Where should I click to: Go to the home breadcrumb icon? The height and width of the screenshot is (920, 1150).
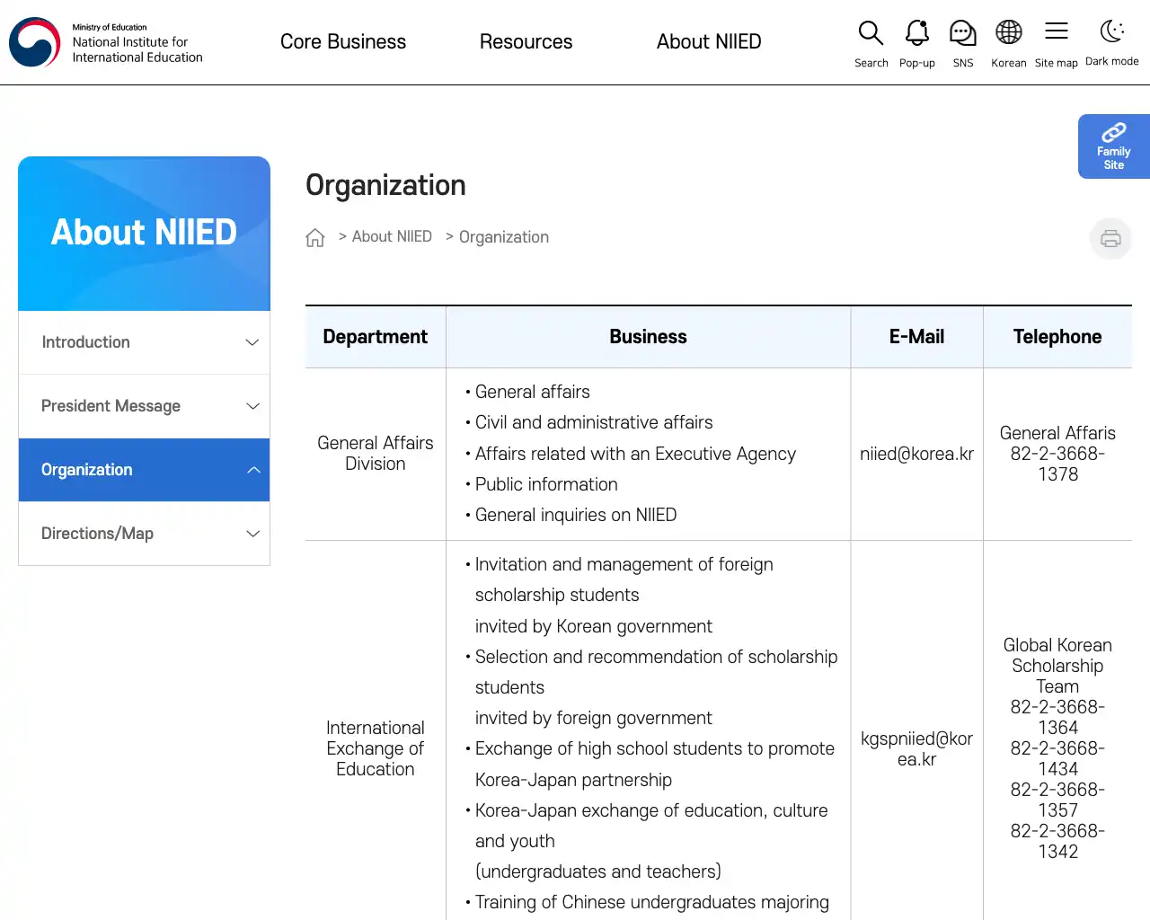tap(314, 237)
